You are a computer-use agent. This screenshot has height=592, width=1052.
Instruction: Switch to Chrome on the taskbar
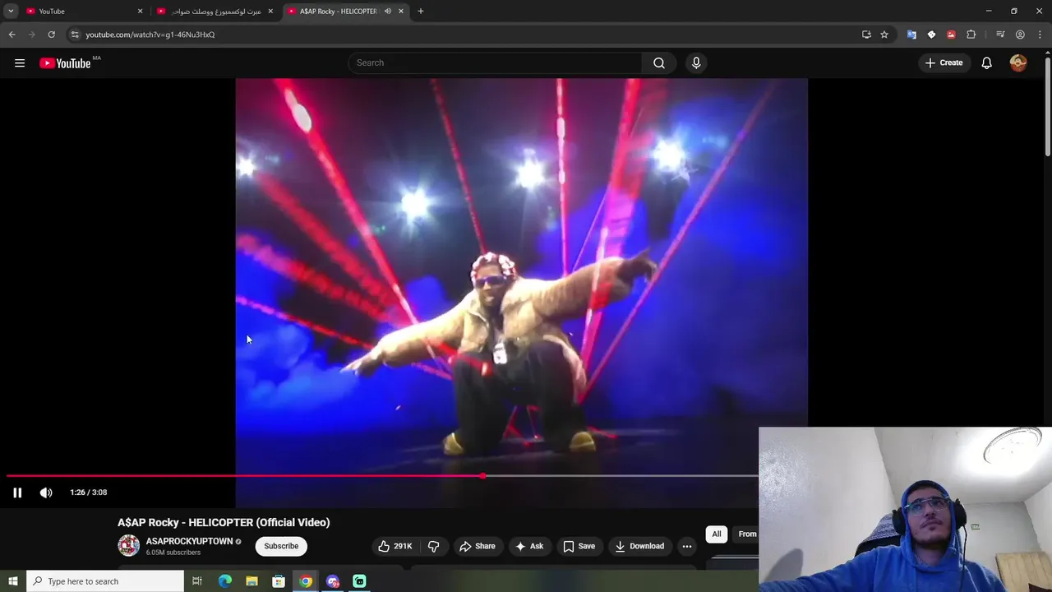click(x=306, y=581)
